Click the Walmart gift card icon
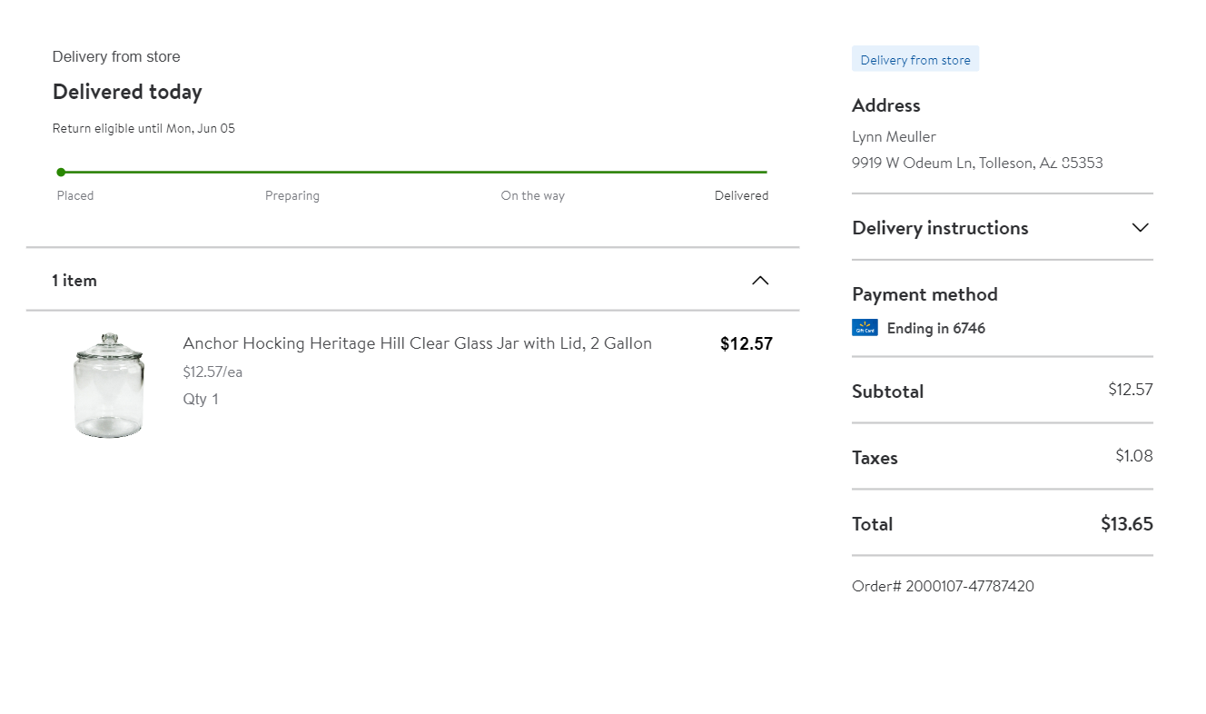Screen dimensions: 1206x714 click(x=865, y=328)
